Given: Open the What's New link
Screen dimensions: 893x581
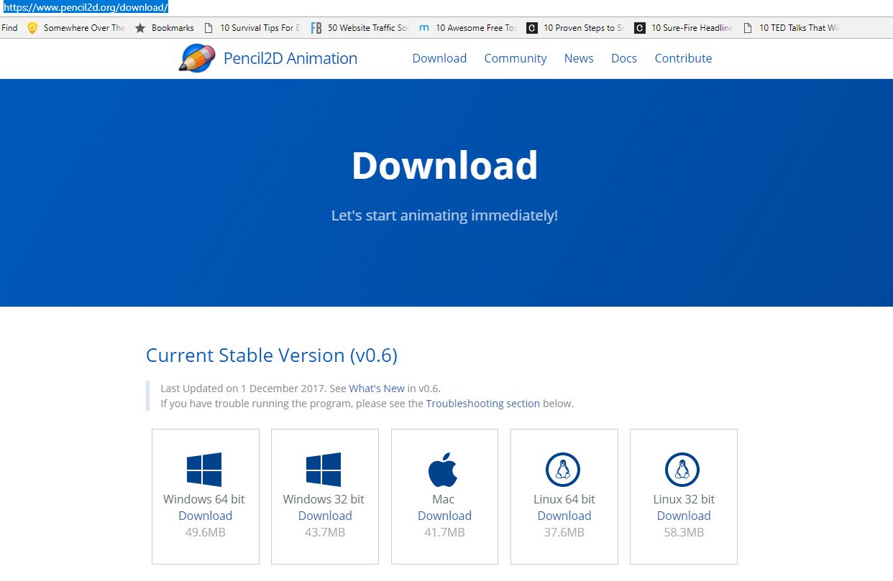Looking at the screenshot, I should 377,389.
